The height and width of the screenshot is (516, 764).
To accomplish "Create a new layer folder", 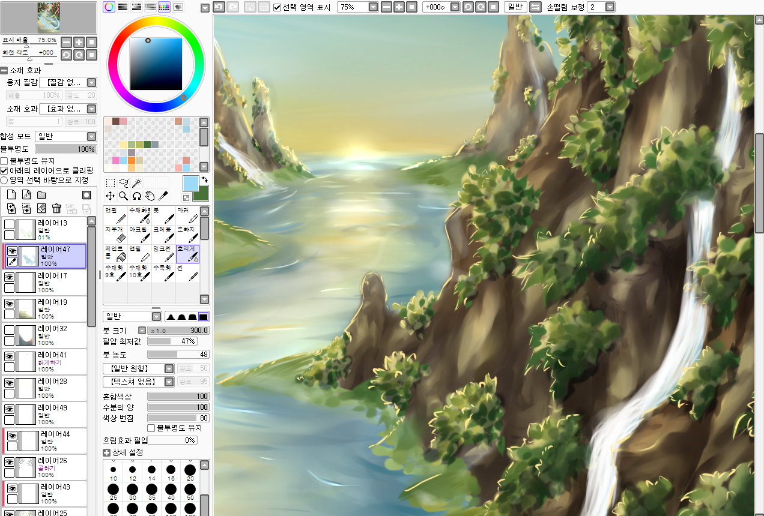I will tap(41, 195).
